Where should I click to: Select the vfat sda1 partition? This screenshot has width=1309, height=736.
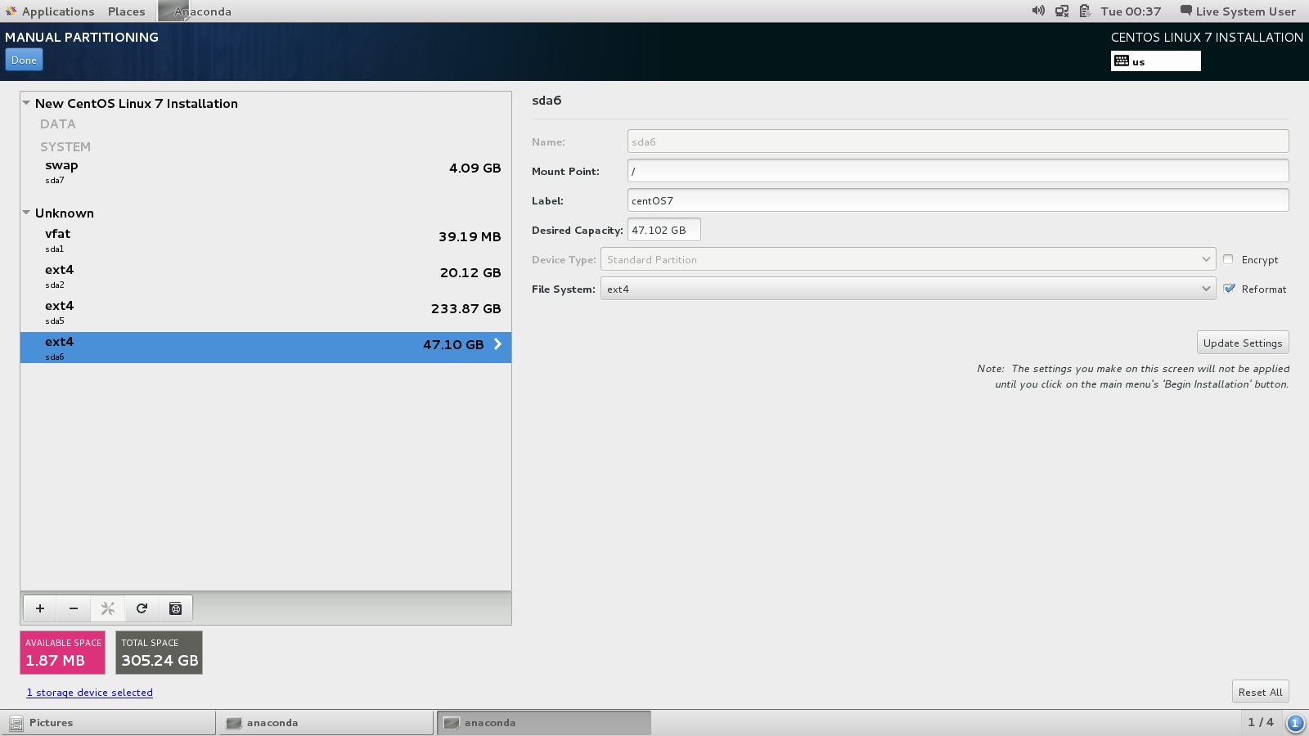(x=266, y=240)
